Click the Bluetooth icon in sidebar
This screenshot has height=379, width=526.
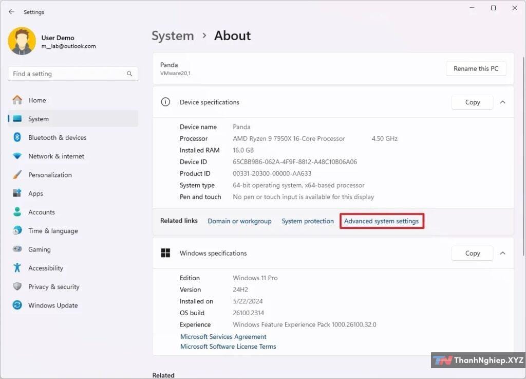17,137
